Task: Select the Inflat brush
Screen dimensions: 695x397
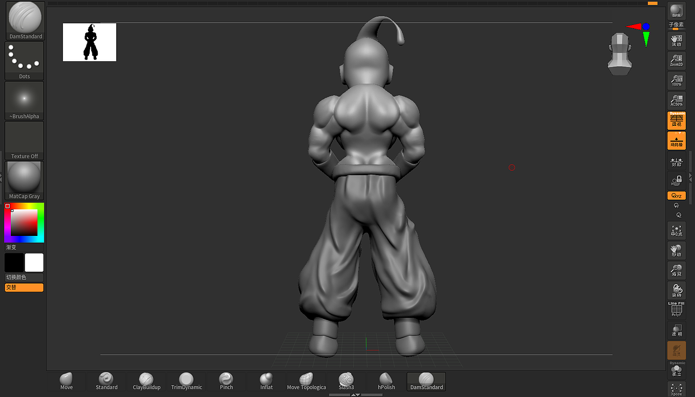Action: pyautogui.click(x=266, y=381)
